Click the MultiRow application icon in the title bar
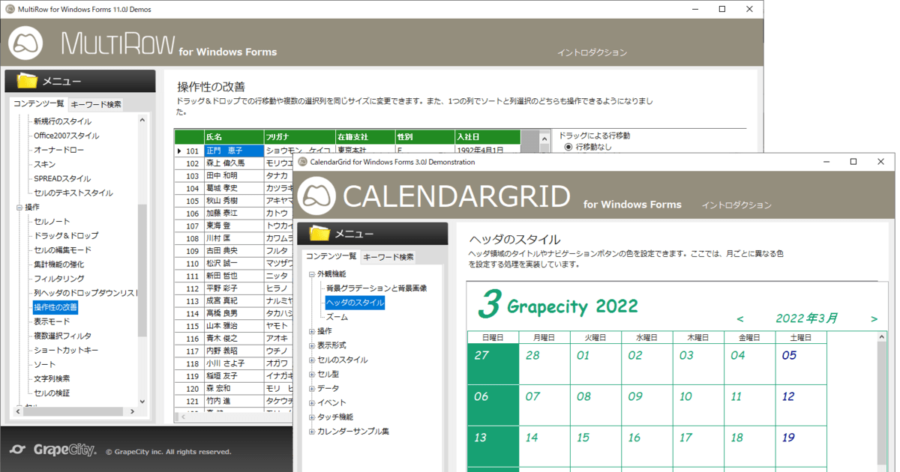The image size is (900, 472). [10, 10]
